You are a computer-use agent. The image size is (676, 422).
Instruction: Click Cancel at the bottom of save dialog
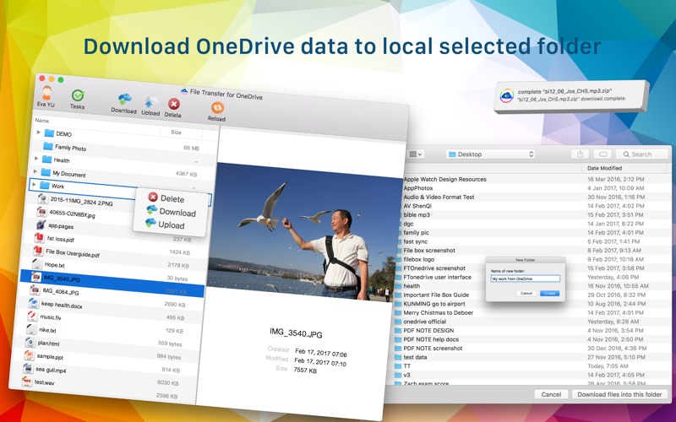point(551,394)
